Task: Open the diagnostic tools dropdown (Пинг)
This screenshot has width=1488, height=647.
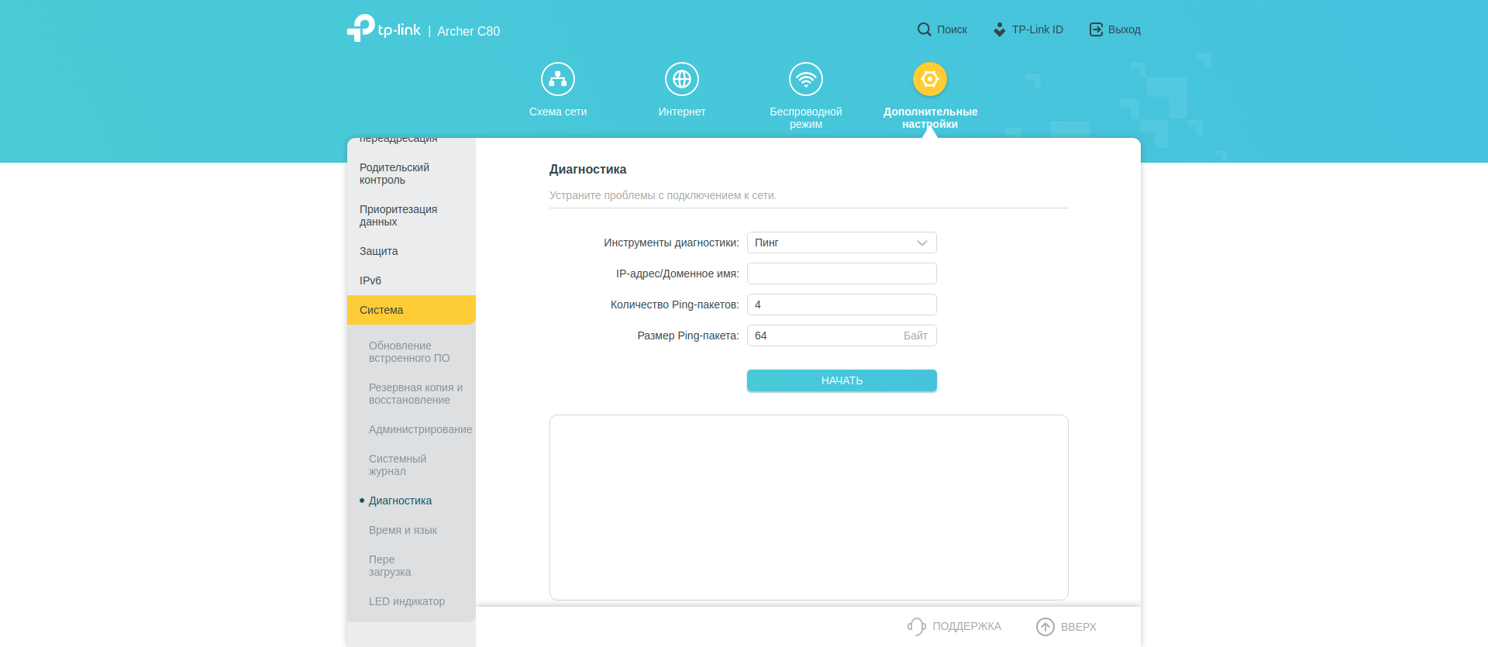Action: click(x=842, y=243)
